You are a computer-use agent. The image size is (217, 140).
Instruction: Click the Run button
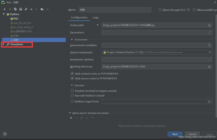tap(175, 134)
